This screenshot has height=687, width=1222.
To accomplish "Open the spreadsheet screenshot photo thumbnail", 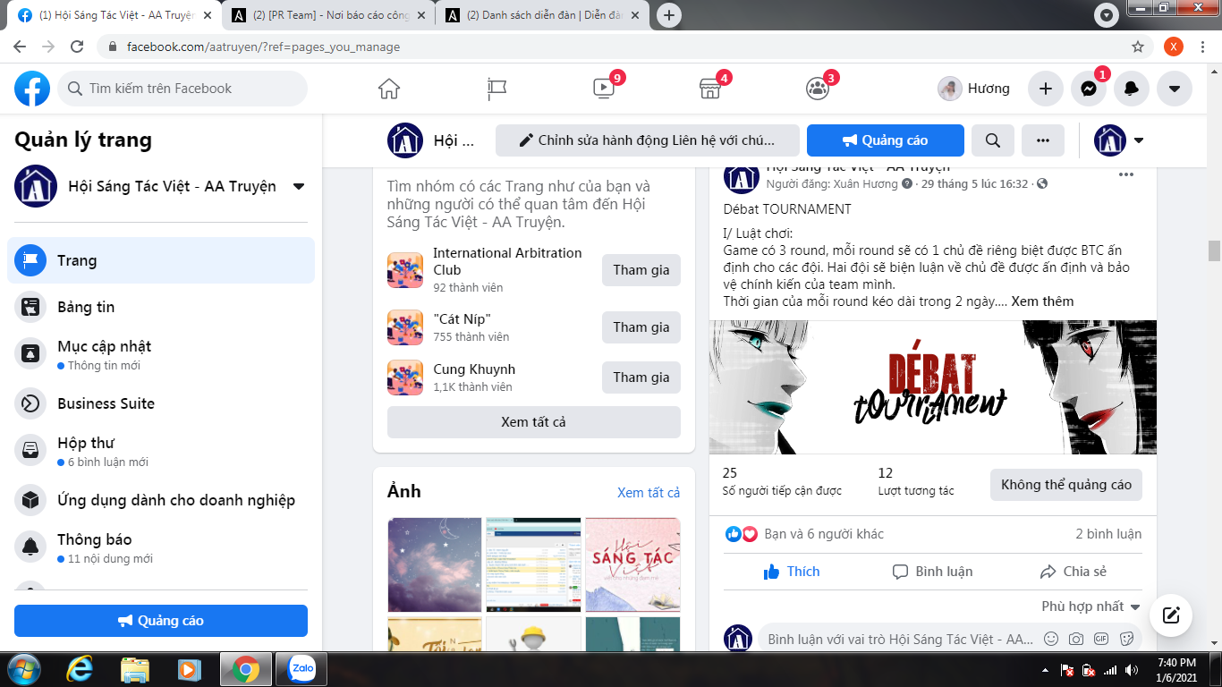I will [533, 564].
